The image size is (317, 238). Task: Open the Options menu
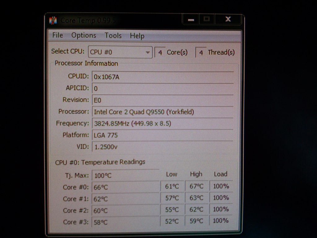(84, 35)
